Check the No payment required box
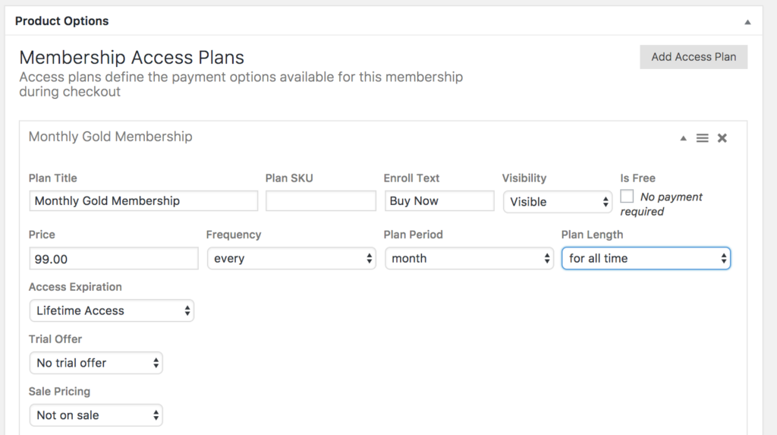 pyautogui.click(x=627, y=196)
